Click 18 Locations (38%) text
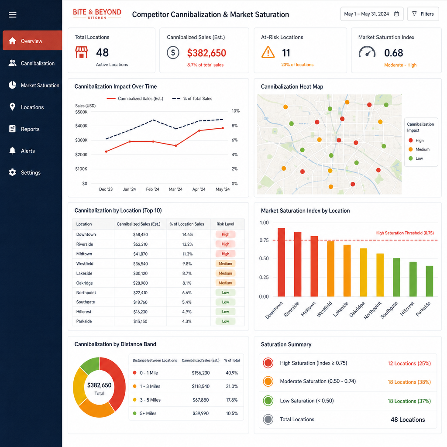Image resolution: width=447 pixels, height=447 pixels. click(x=409, y=382)
